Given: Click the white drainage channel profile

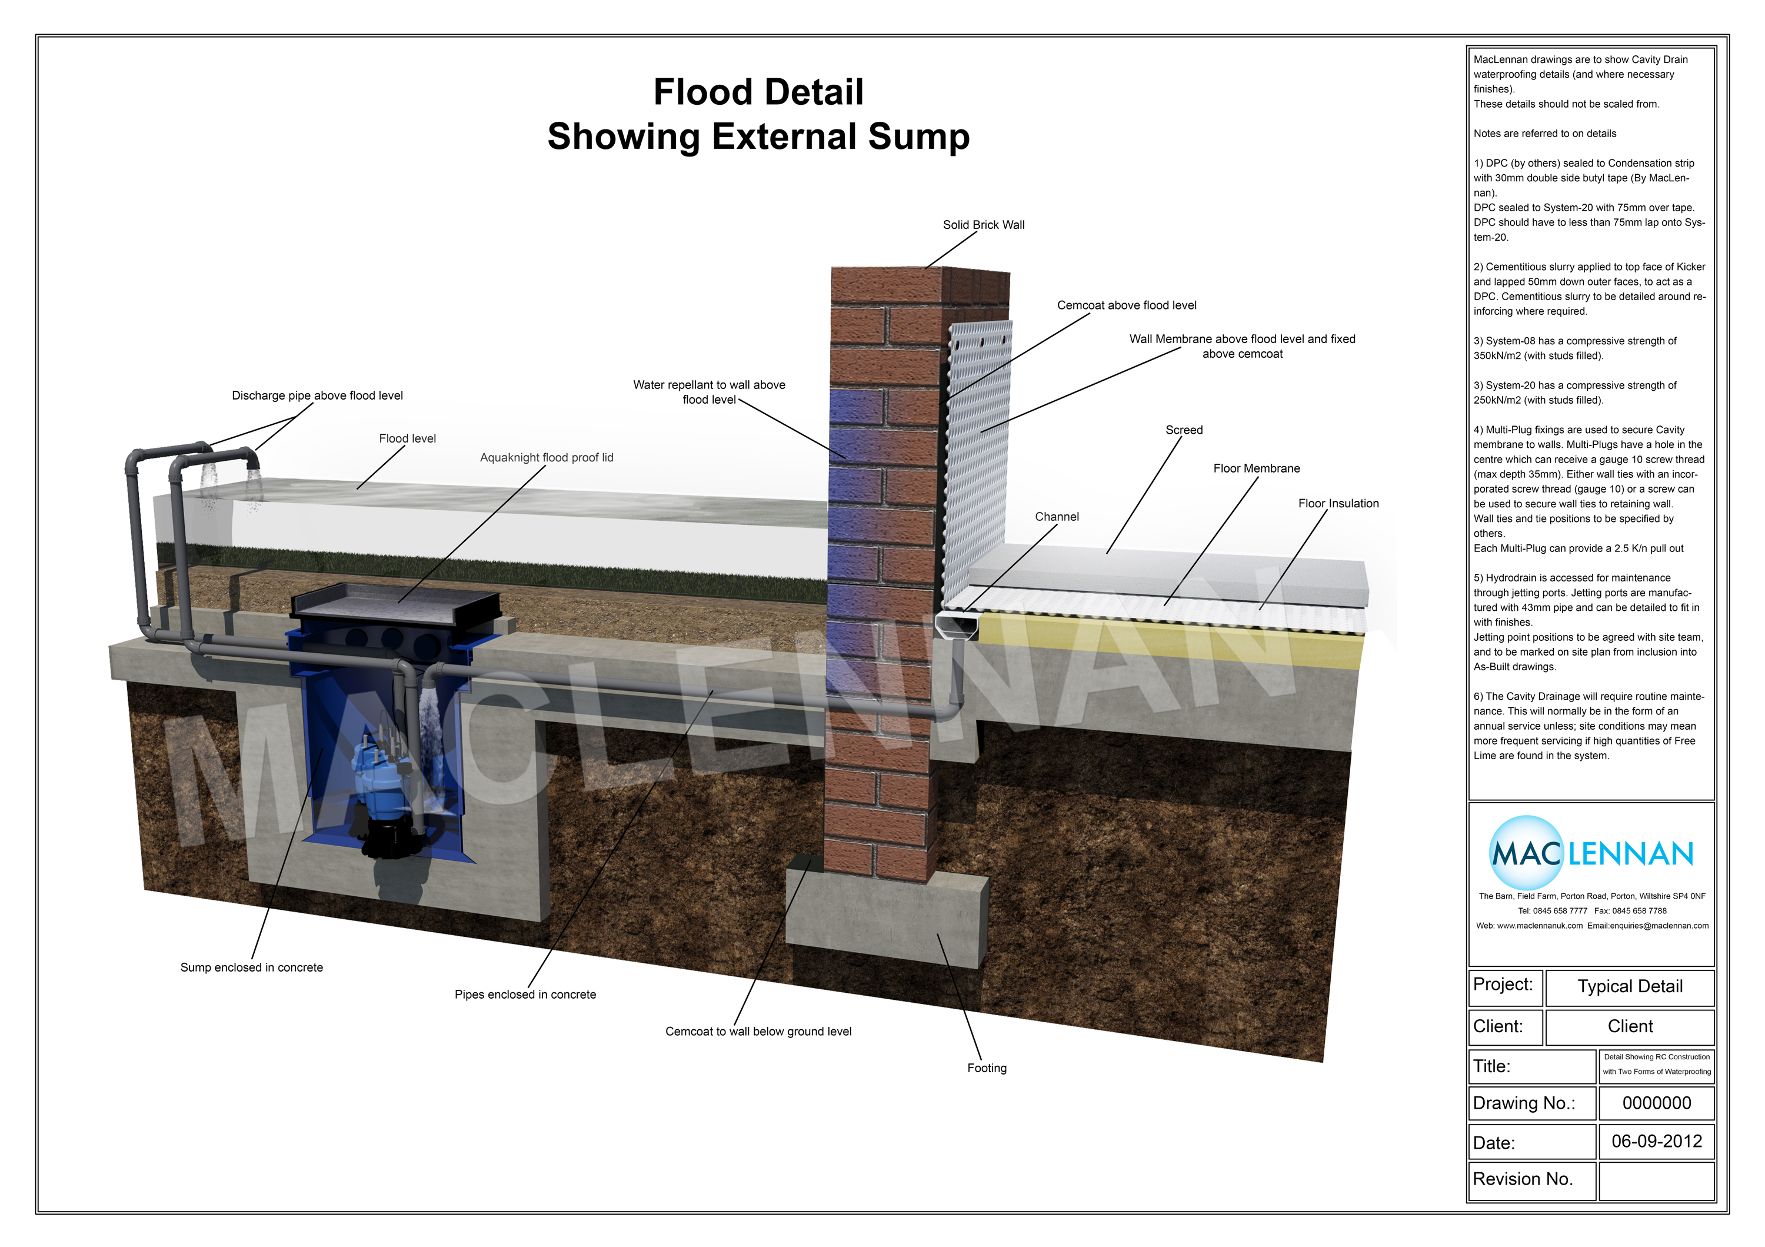Looking at the screenshot, I should pos(957,626).
